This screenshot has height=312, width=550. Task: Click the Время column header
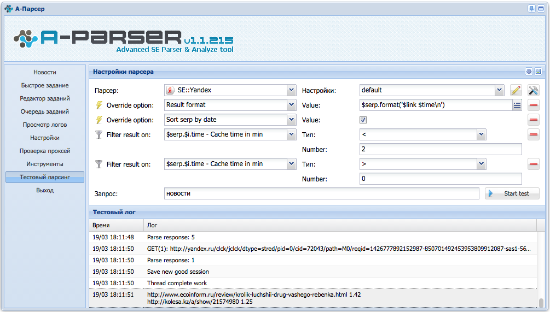(x=116, y=225)
